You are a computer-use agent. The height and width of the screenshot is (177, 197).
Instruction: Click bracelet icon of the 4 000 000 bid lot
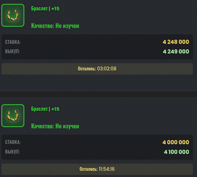click(13, 116)
